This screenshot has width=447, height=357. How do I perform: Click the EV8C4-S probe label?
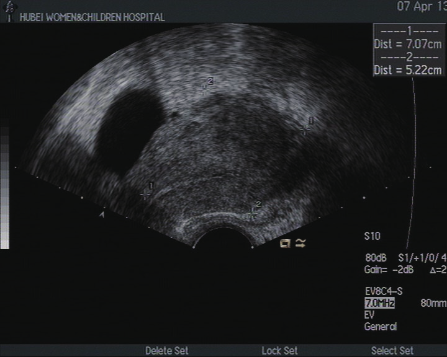[383, 291]
